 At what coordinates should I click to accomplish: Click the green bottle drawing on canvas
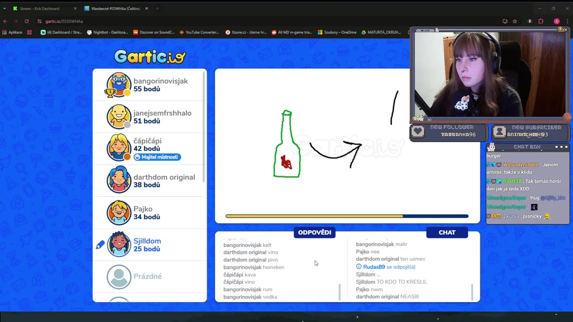(x=287, y=144)
